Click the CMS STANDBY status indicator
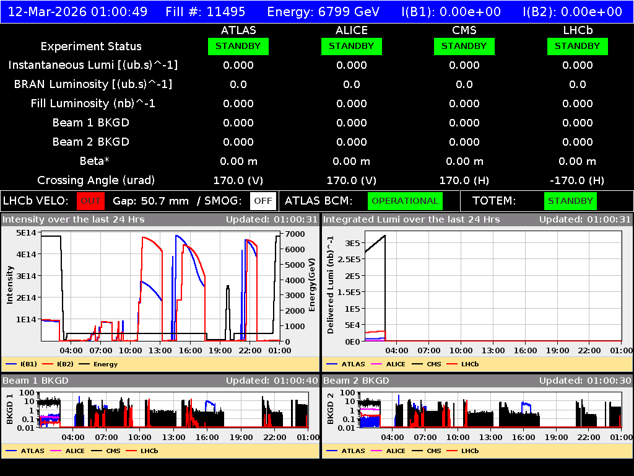The width and height of the screenshot is (634, 476). click(x=464, y=46)
